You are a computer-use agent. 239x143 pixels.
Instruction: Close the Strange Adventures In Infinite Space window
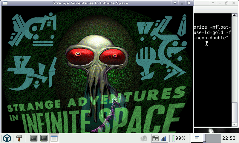tap(189, 3)
